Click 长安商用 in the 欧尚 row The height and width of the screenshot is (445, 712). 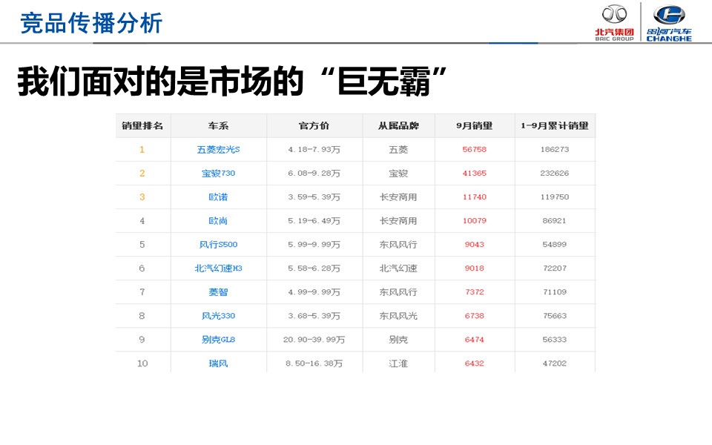point(399,221)
